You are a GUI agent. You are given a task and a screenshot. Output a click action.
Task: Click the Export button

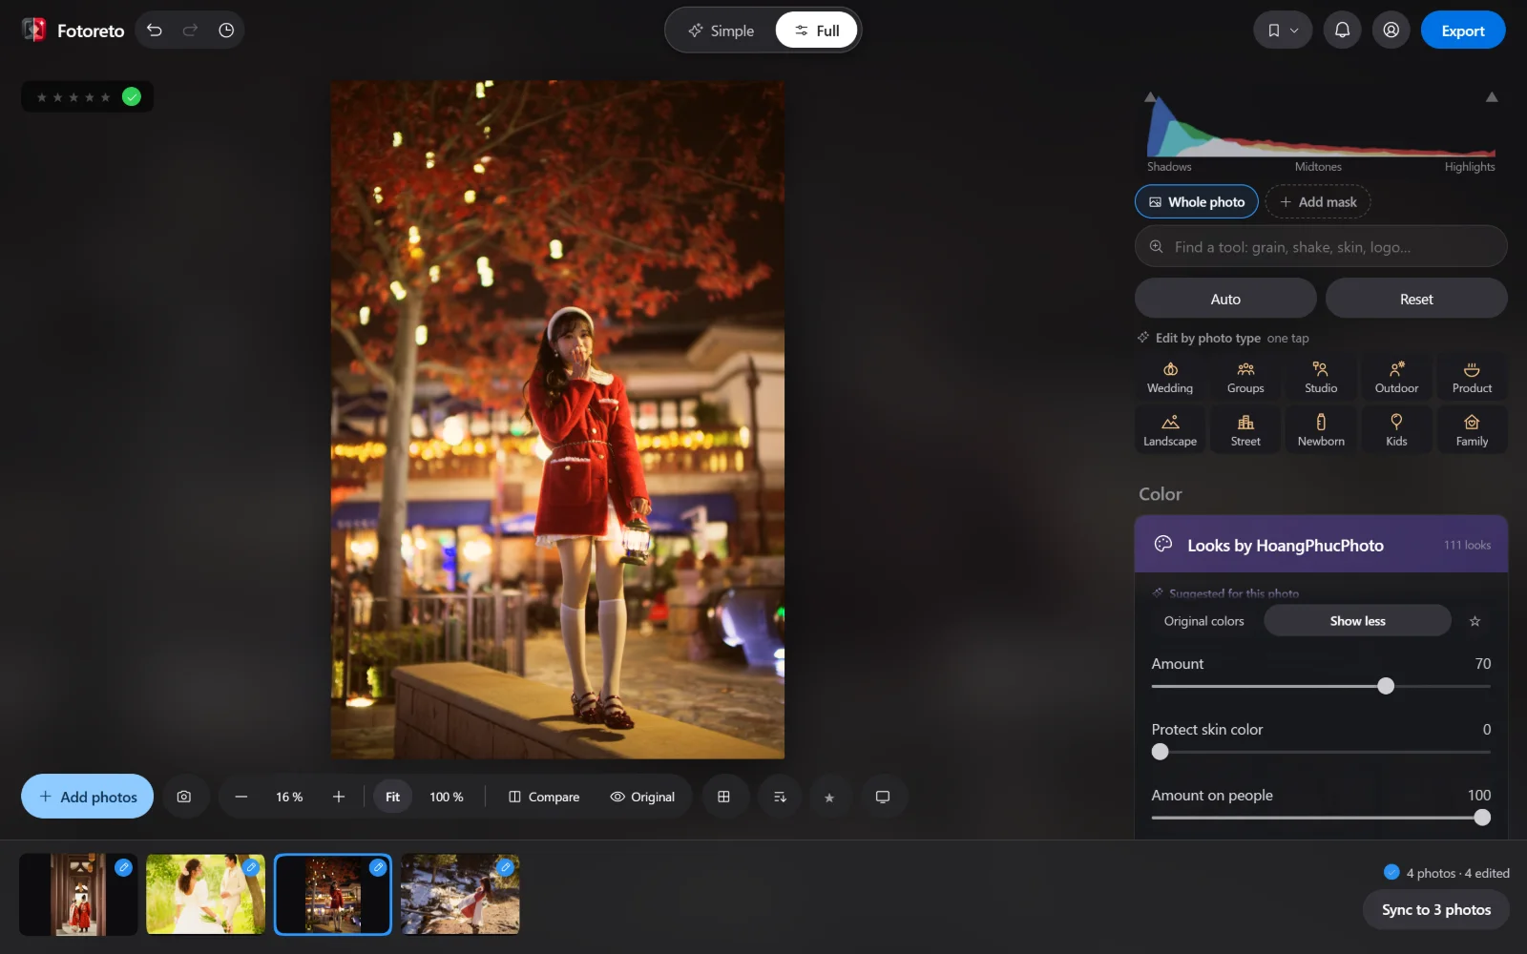[x=1463, y=31]
